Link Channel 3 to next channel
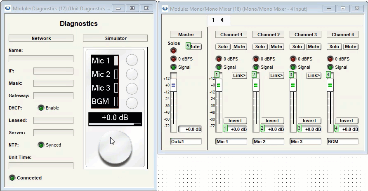 (x=314, y=75)
